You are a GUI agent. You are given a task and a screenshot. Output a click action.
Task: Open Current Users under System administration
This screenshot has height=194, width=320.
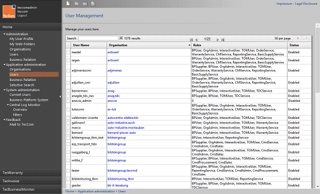(x=20, y=95)
